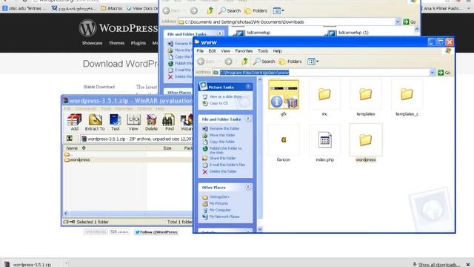Click WinRAR Add toolbar icon
This screenshot has height=267, width=474.
click(x=74, y=122)
